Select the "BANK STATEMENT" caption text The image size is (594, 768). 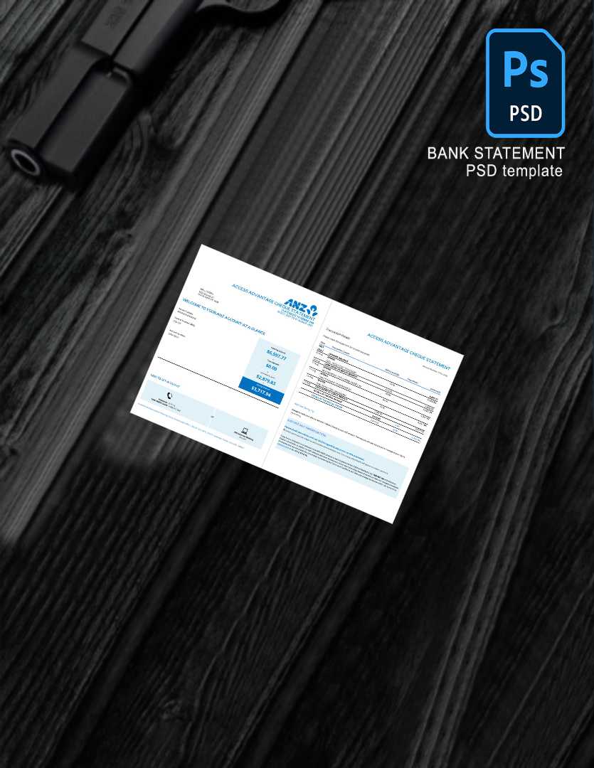496,153
